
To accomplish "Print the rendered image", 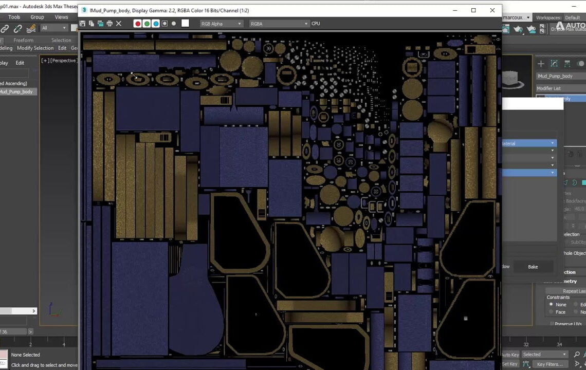I will (x=109, y=24).
